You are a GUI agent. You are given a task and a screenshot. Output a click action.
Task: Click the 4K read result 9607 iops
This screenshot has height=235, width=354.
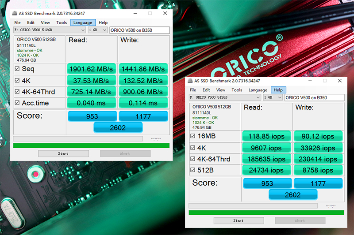(266, 148)
